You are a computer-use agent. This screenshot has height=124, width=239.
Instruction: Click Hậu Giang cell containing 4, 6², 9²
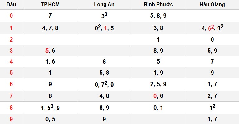pyautogui.click(x=212, y=28)
